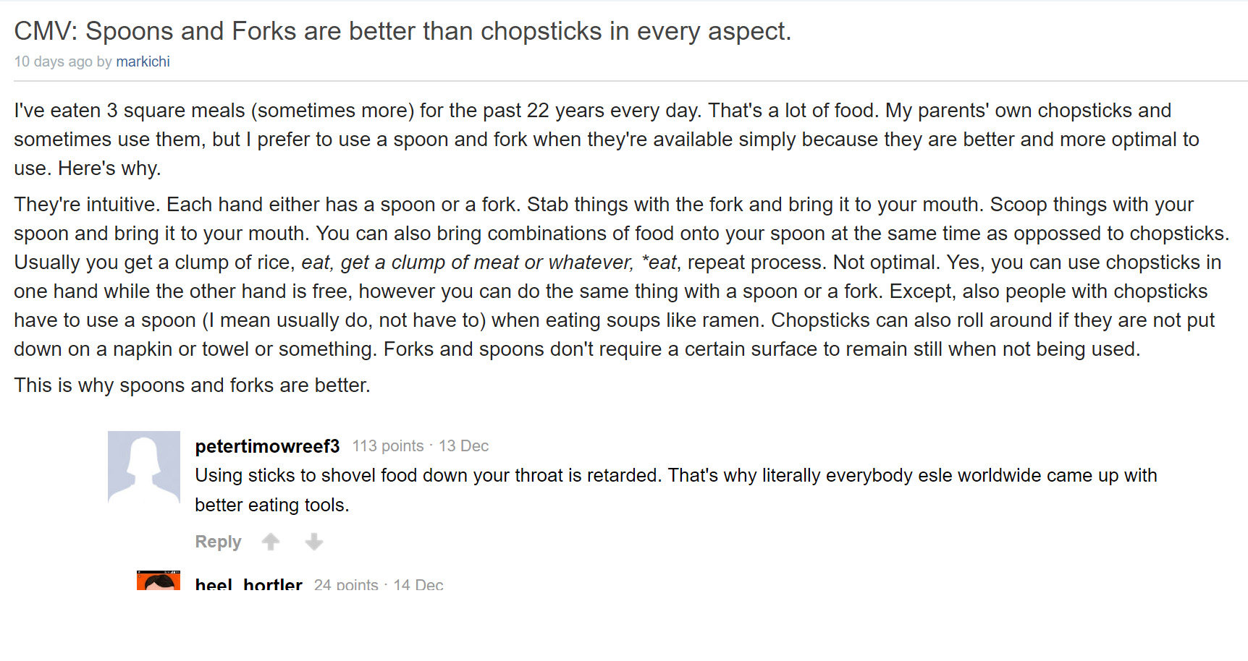Click the '13 Dec' comment date
This screenshot has width=1248, height=661.
pos(463,446)
